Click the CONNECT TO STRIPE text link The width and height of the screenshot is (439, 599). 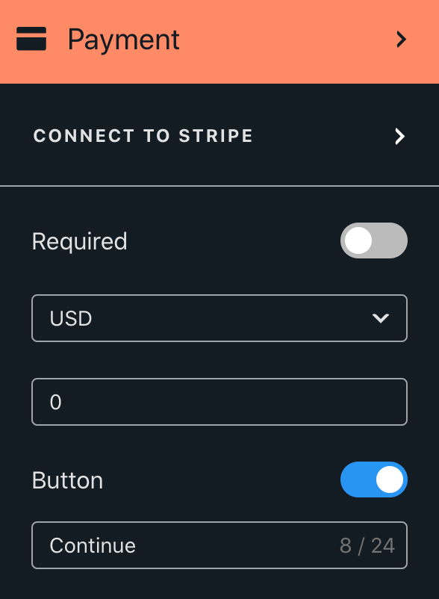[143, 136]
